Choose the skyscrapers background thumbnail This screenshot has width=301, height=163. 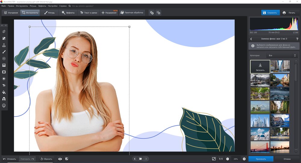point(260,121)
